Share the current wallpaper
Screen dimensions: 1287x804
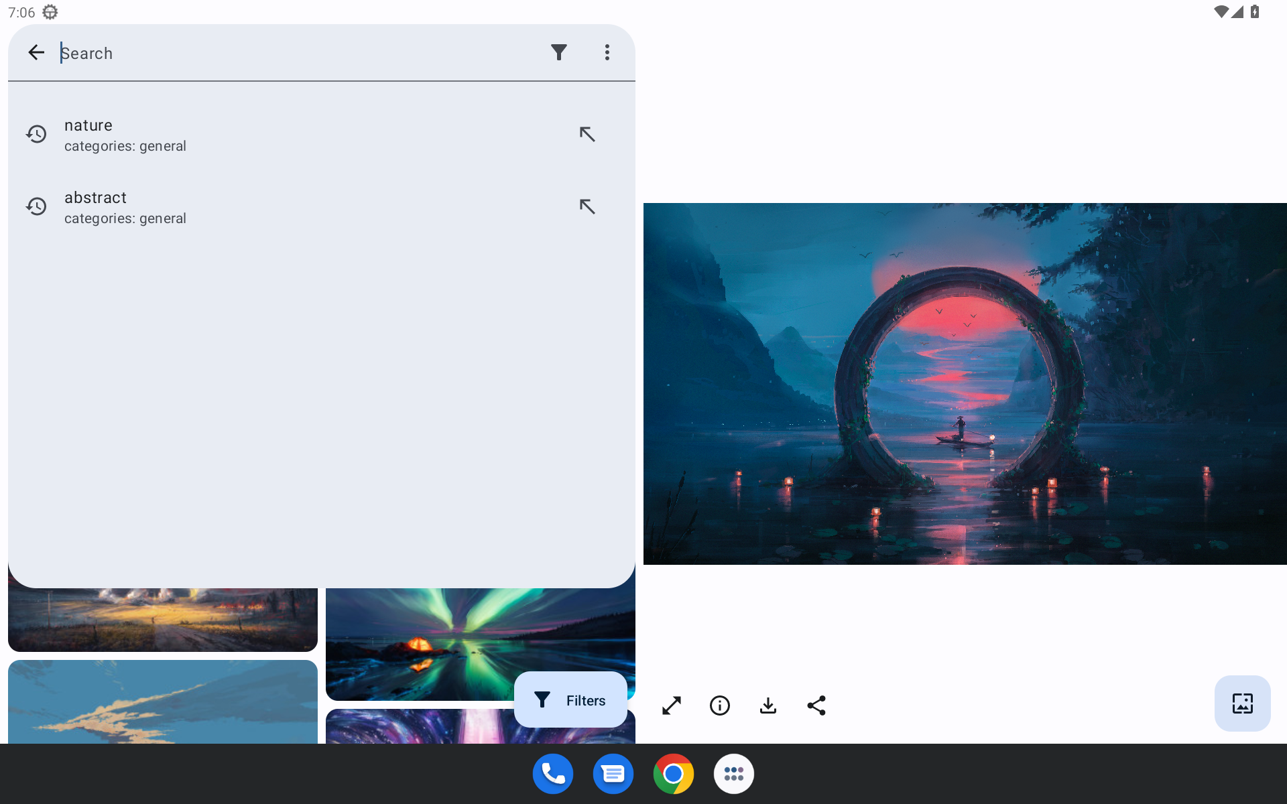(816, 706)
